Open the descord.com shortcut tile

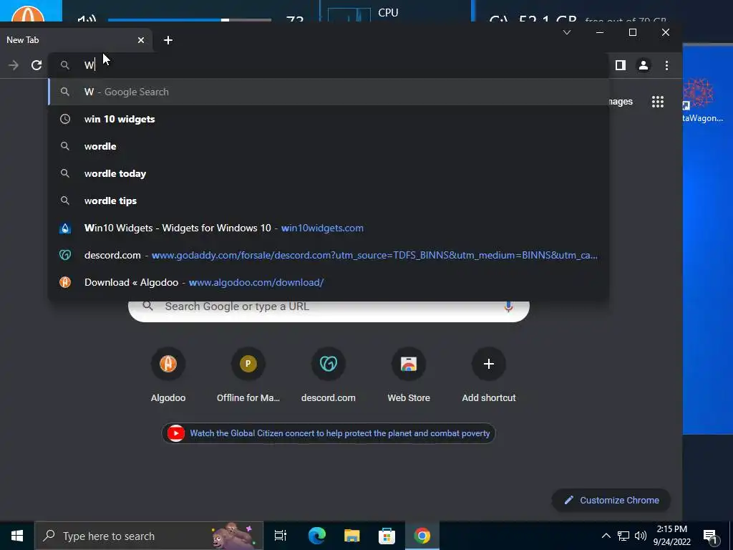point(328,375)
